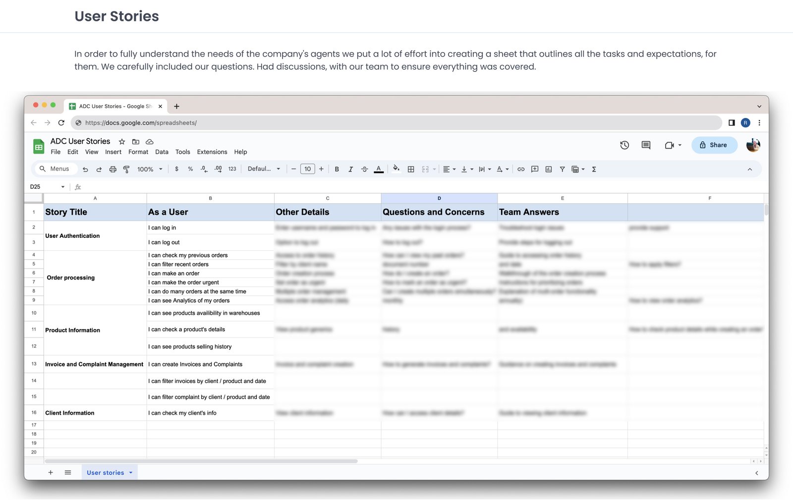
Task: Open the comments panel icon
Action: pos(646,145)
